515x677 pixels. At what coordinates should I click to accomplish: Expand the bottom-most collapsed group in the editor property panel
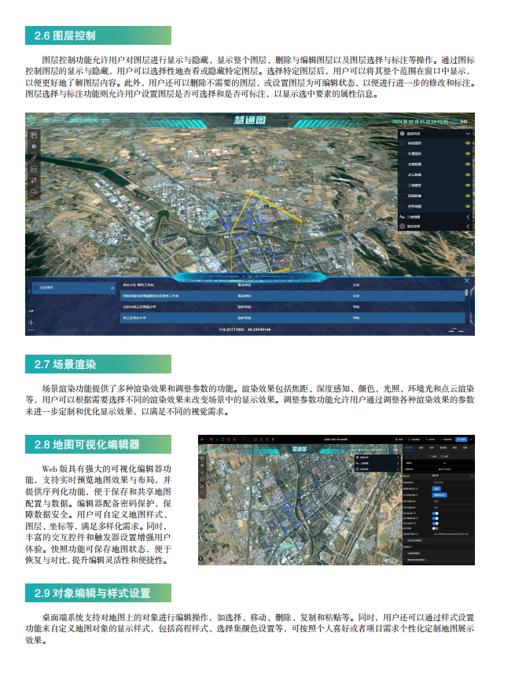point(438,560)
